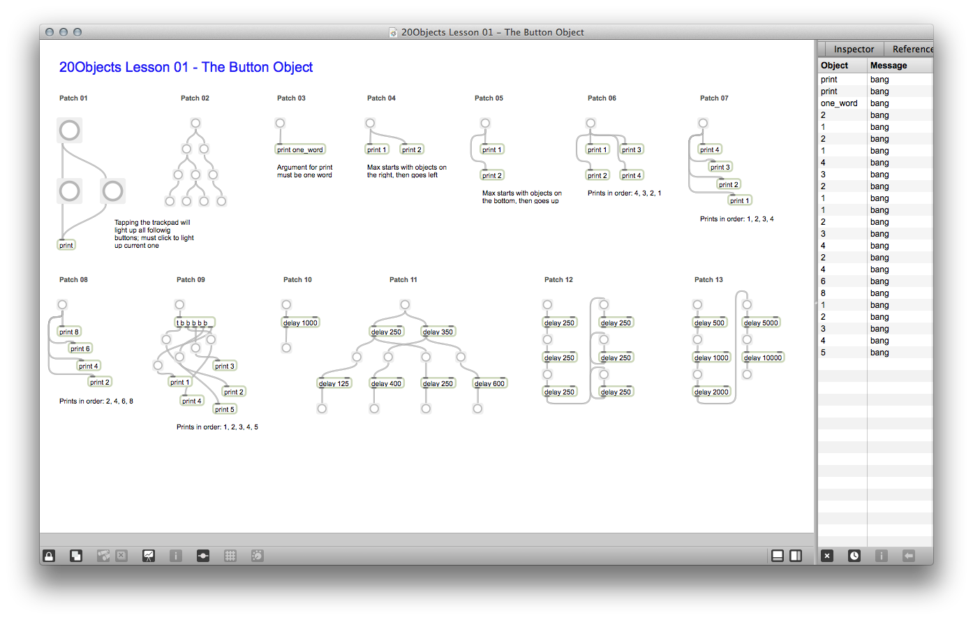Screen dimensions: 973x620
Task: Switch to the Reference tab
Action: [x=909, y=49]
